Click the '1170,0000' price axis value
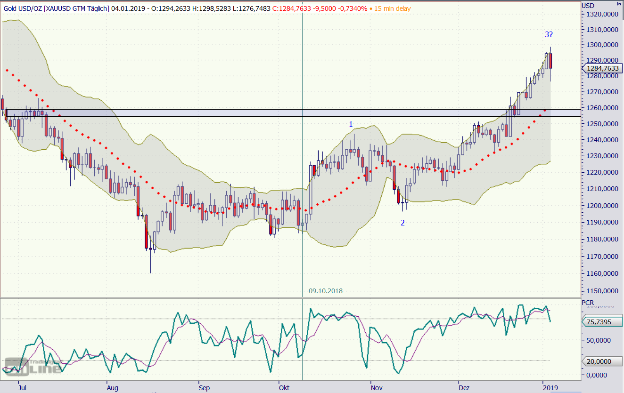 [x=603, y=257]
